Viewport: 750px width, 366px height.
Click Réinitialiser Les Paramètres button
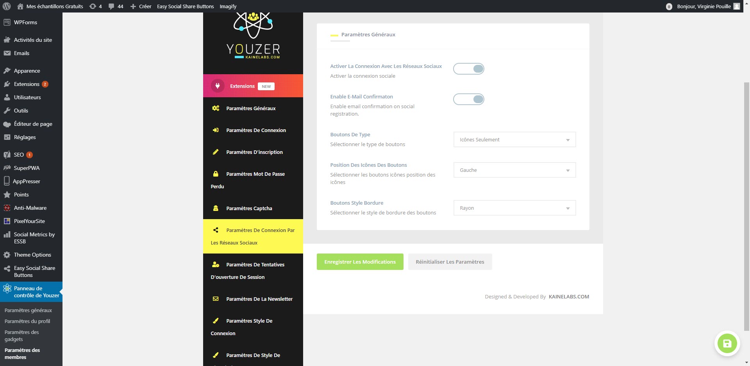(x=450, y=262)
